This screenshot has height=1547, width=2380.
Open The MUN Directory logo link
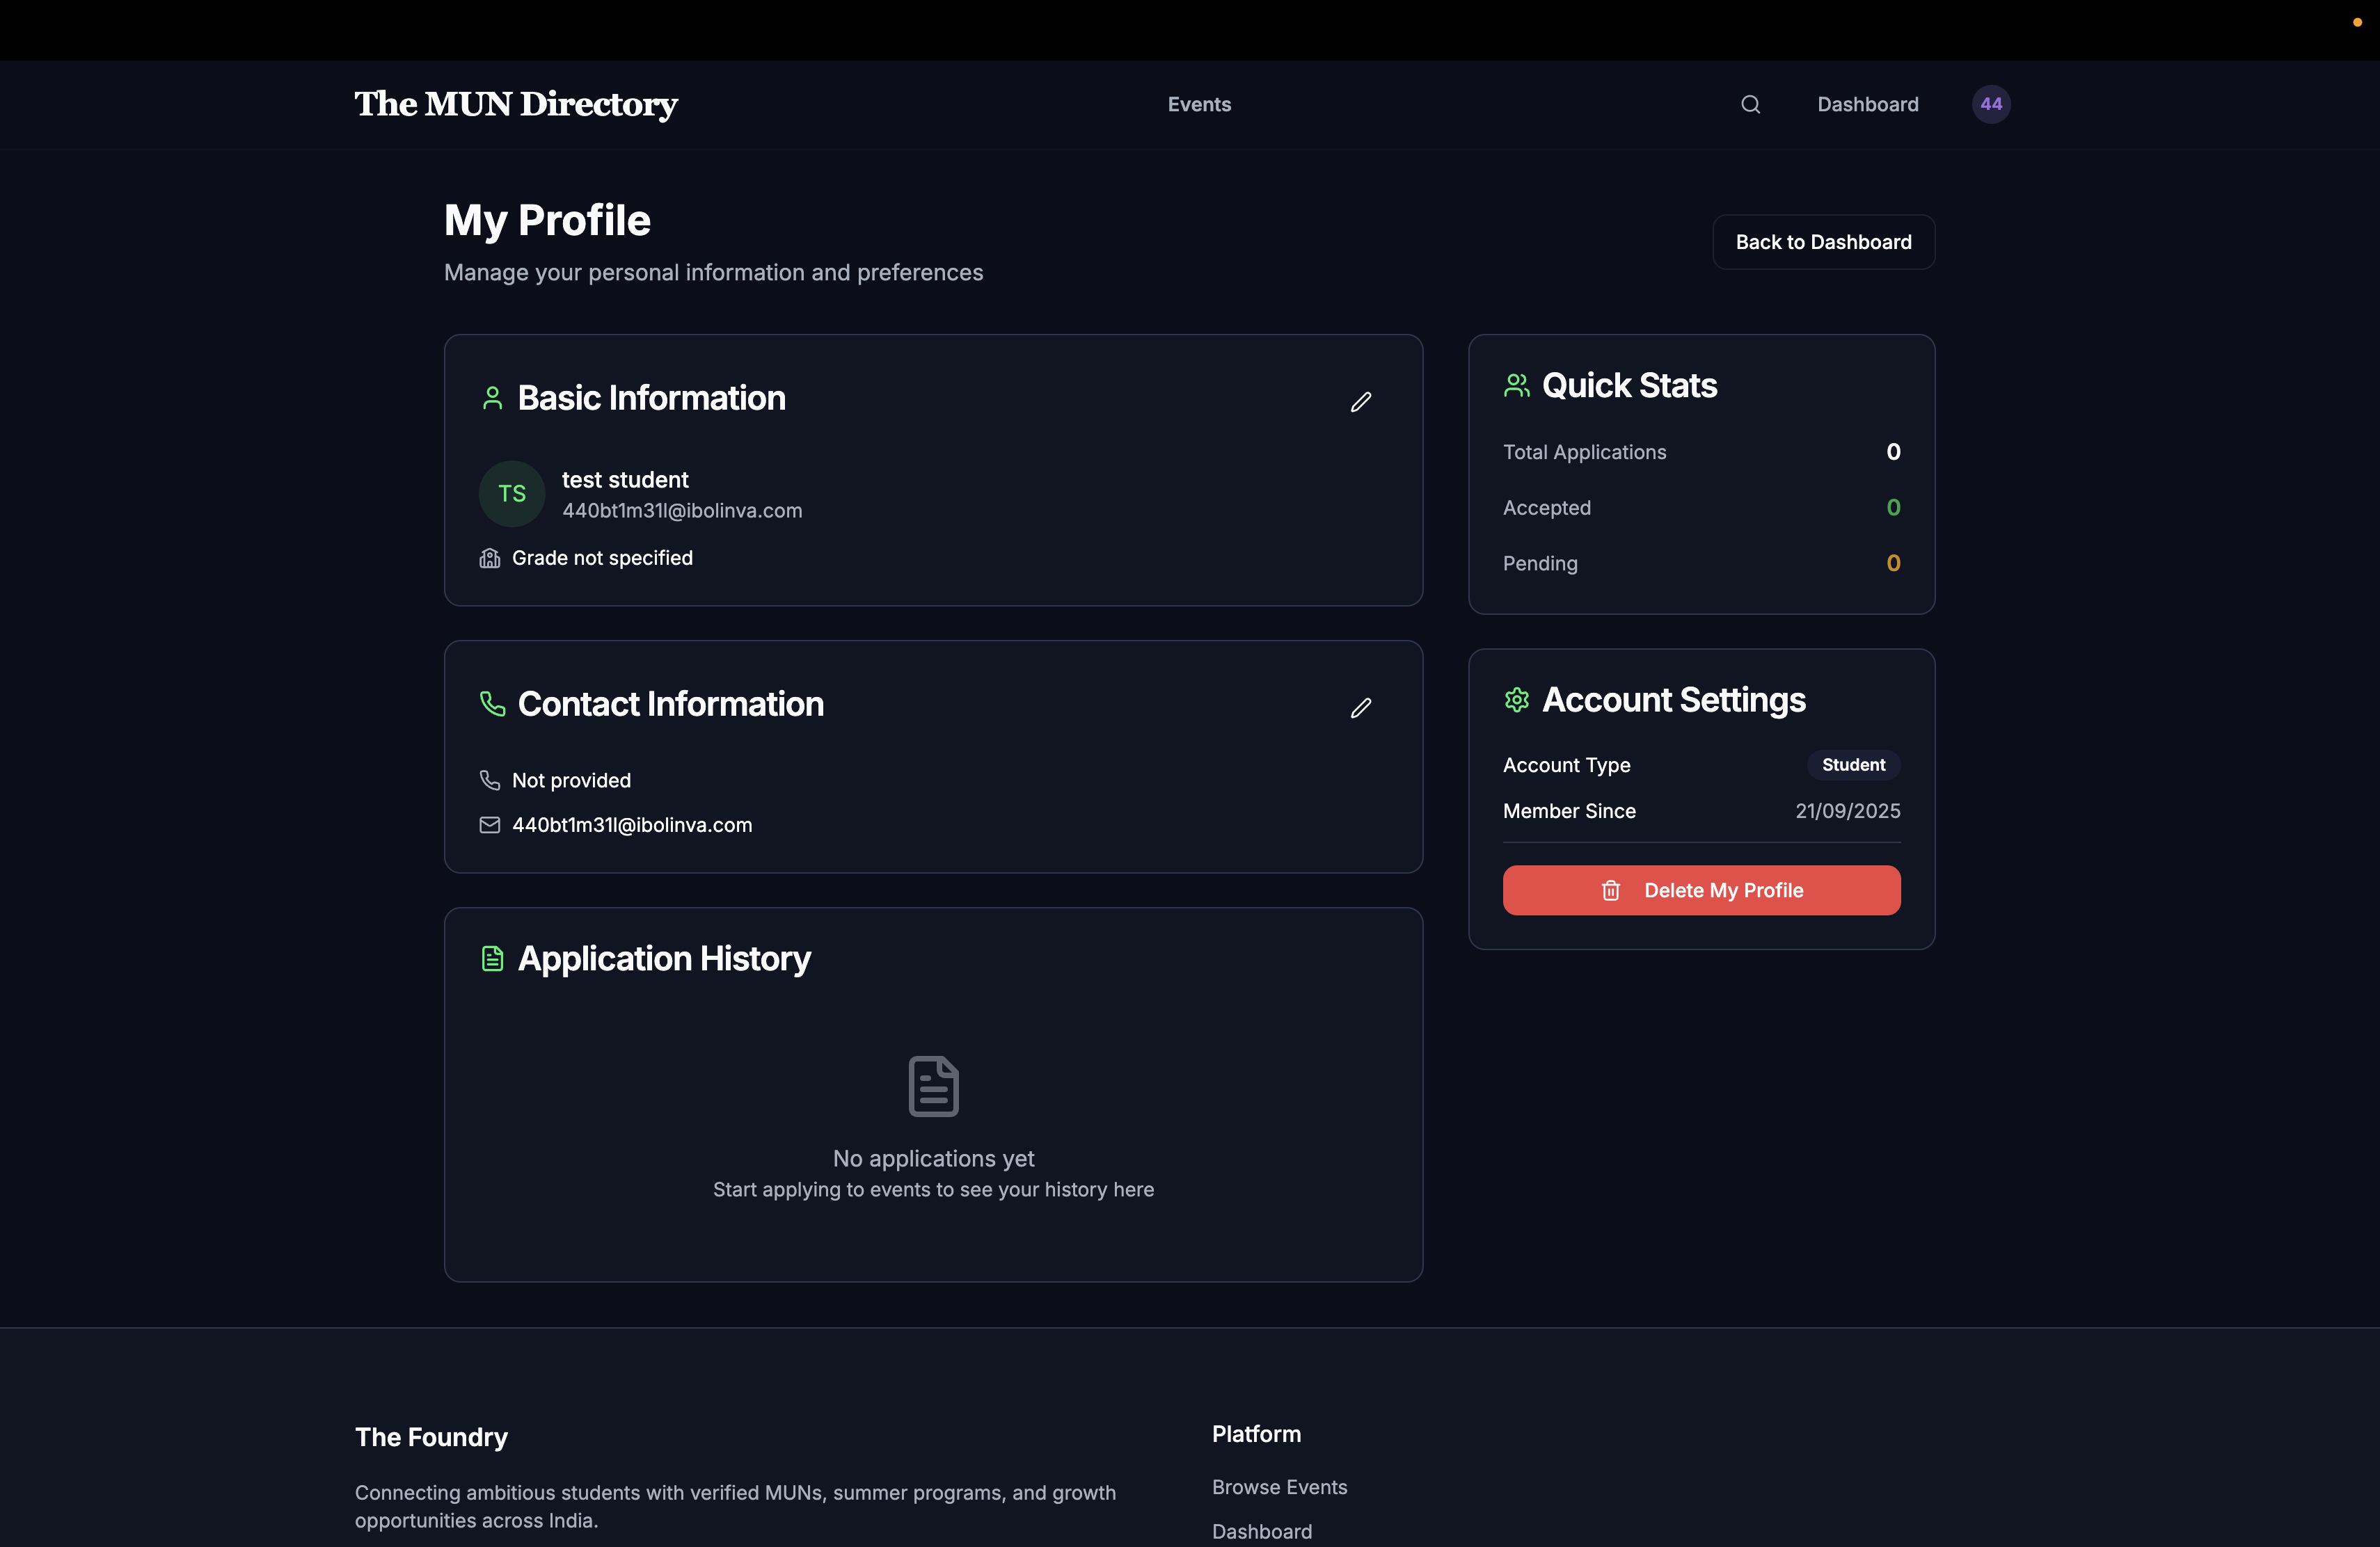516,104
